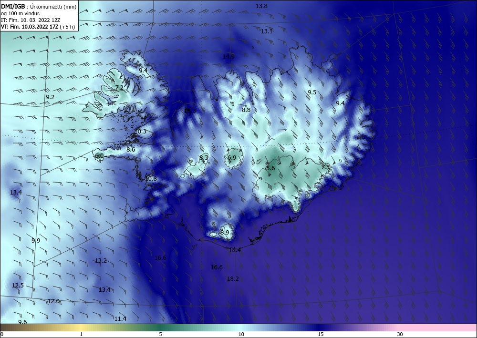The image size is (477, 338).
Task: Click the 9.9 value label
Action: (36, 240)
